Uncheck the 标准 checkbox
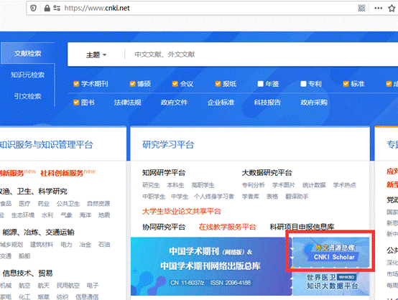The width and height of the screenshot is (398, 300). point(346,84)
